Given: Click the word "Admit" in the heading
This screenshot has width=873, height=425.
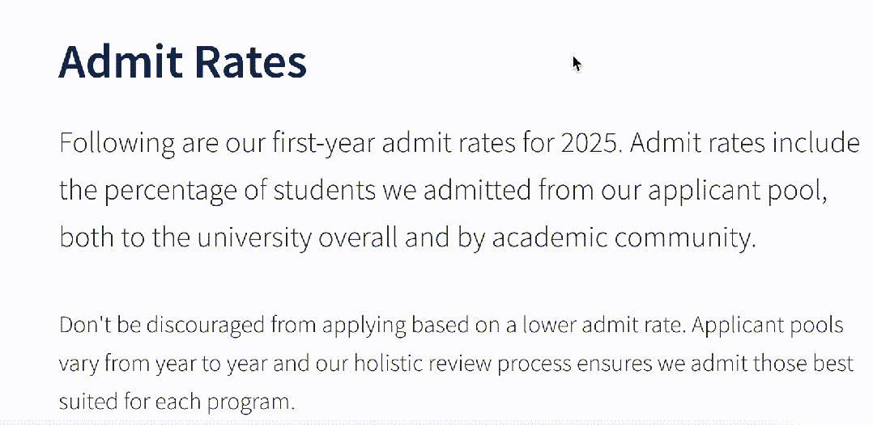Looking at the screenshot, I should (x=121, y=61).
